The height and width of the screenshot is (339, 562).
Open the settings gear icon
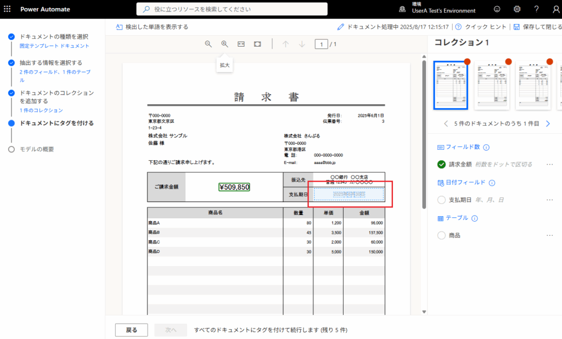click(x=517, y=9)
